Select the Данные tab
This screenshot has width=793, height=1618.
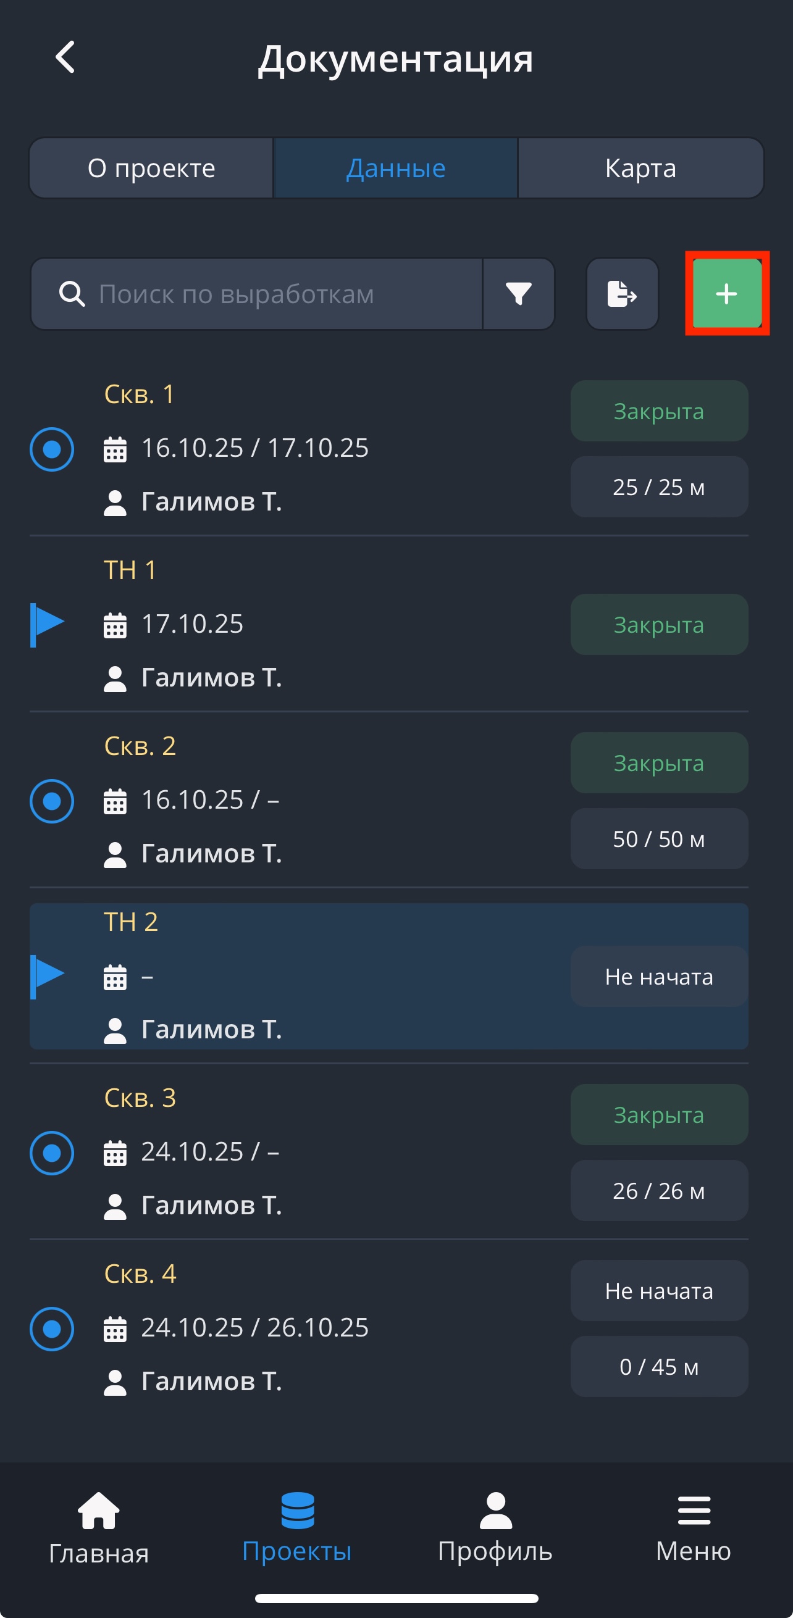(396, 169)
